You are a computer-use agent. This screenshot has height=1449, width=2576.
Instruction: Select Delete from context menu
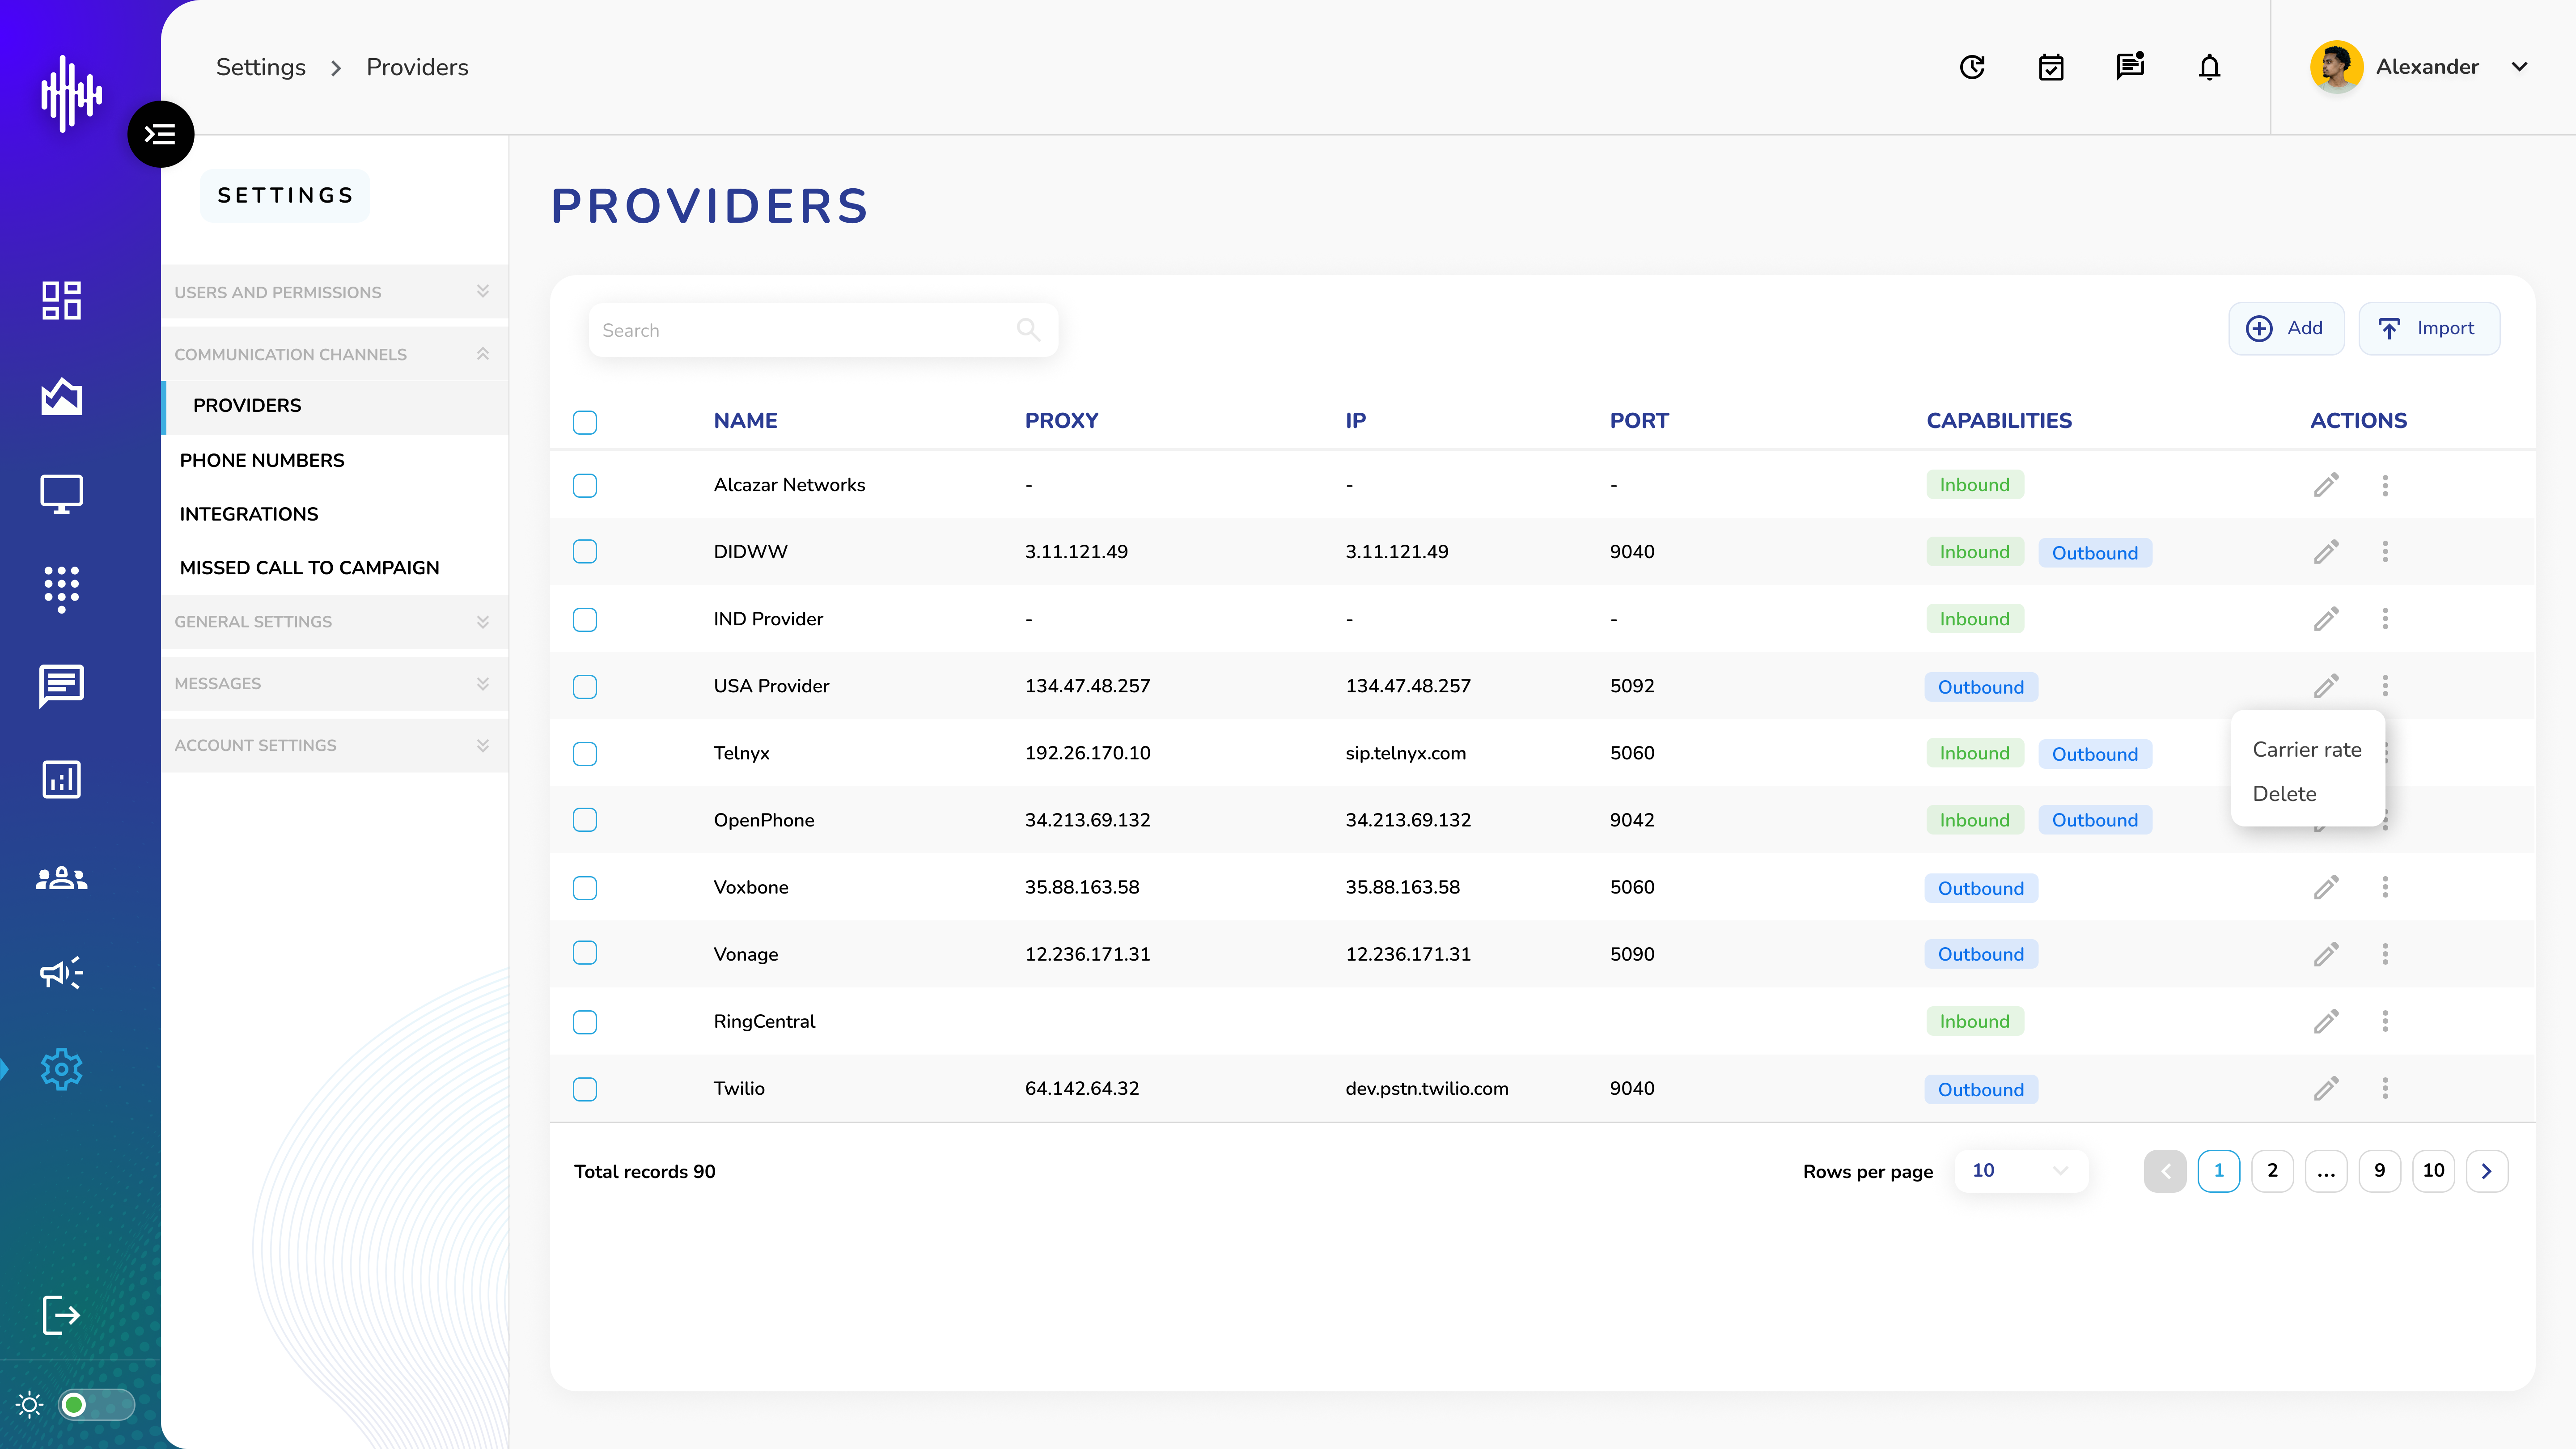click(2284, 794)
